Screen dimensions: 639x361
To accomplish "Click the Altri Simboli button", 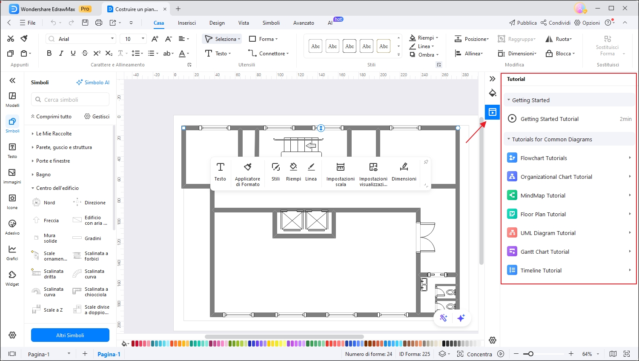I will point(70,335).
